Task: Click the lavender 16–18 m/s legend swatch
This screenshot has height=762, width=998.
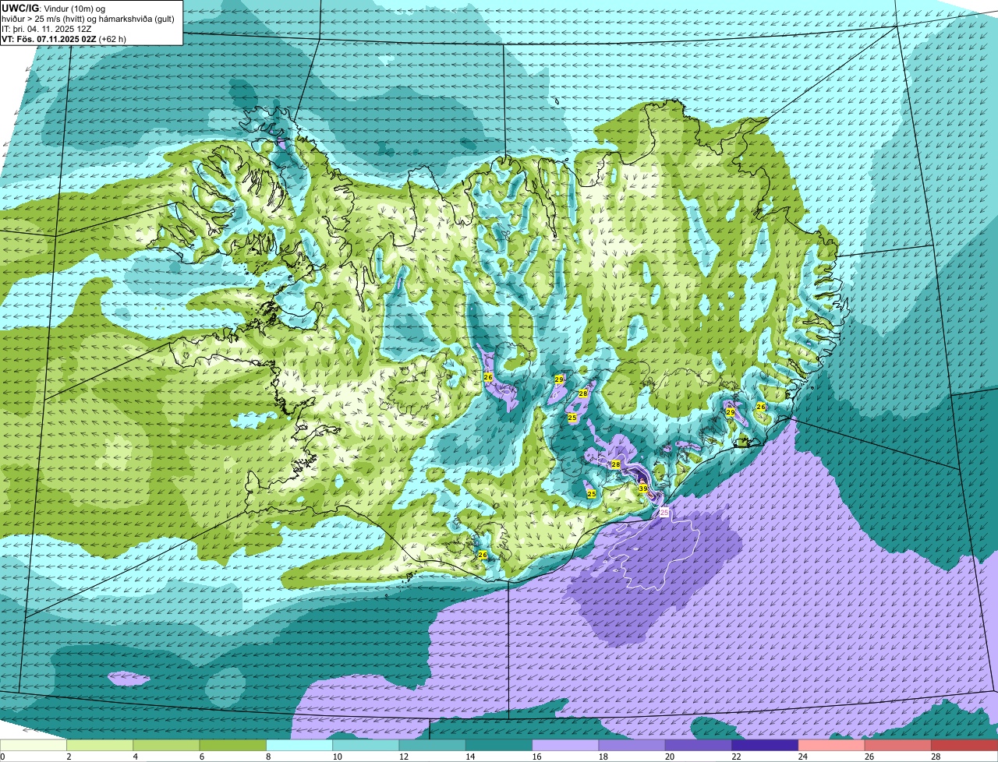Action: coord(566,745)
